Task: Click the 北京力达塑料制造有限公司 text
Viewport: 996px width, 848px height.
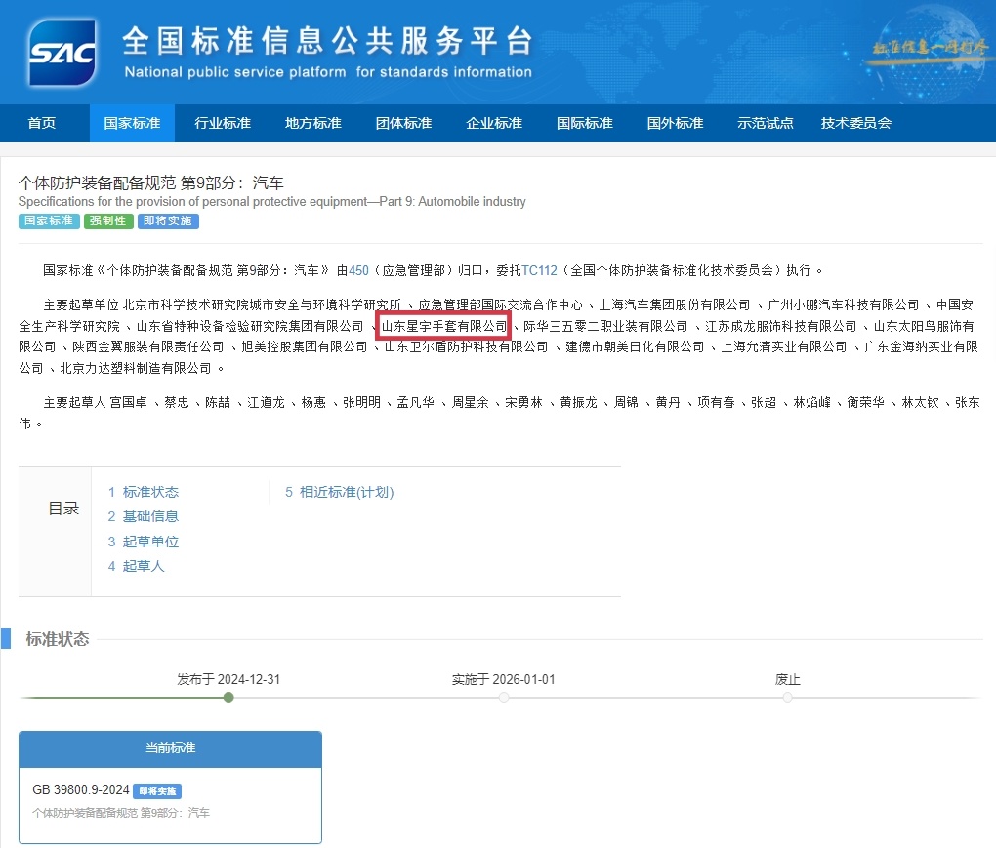Action: point(136,368)
